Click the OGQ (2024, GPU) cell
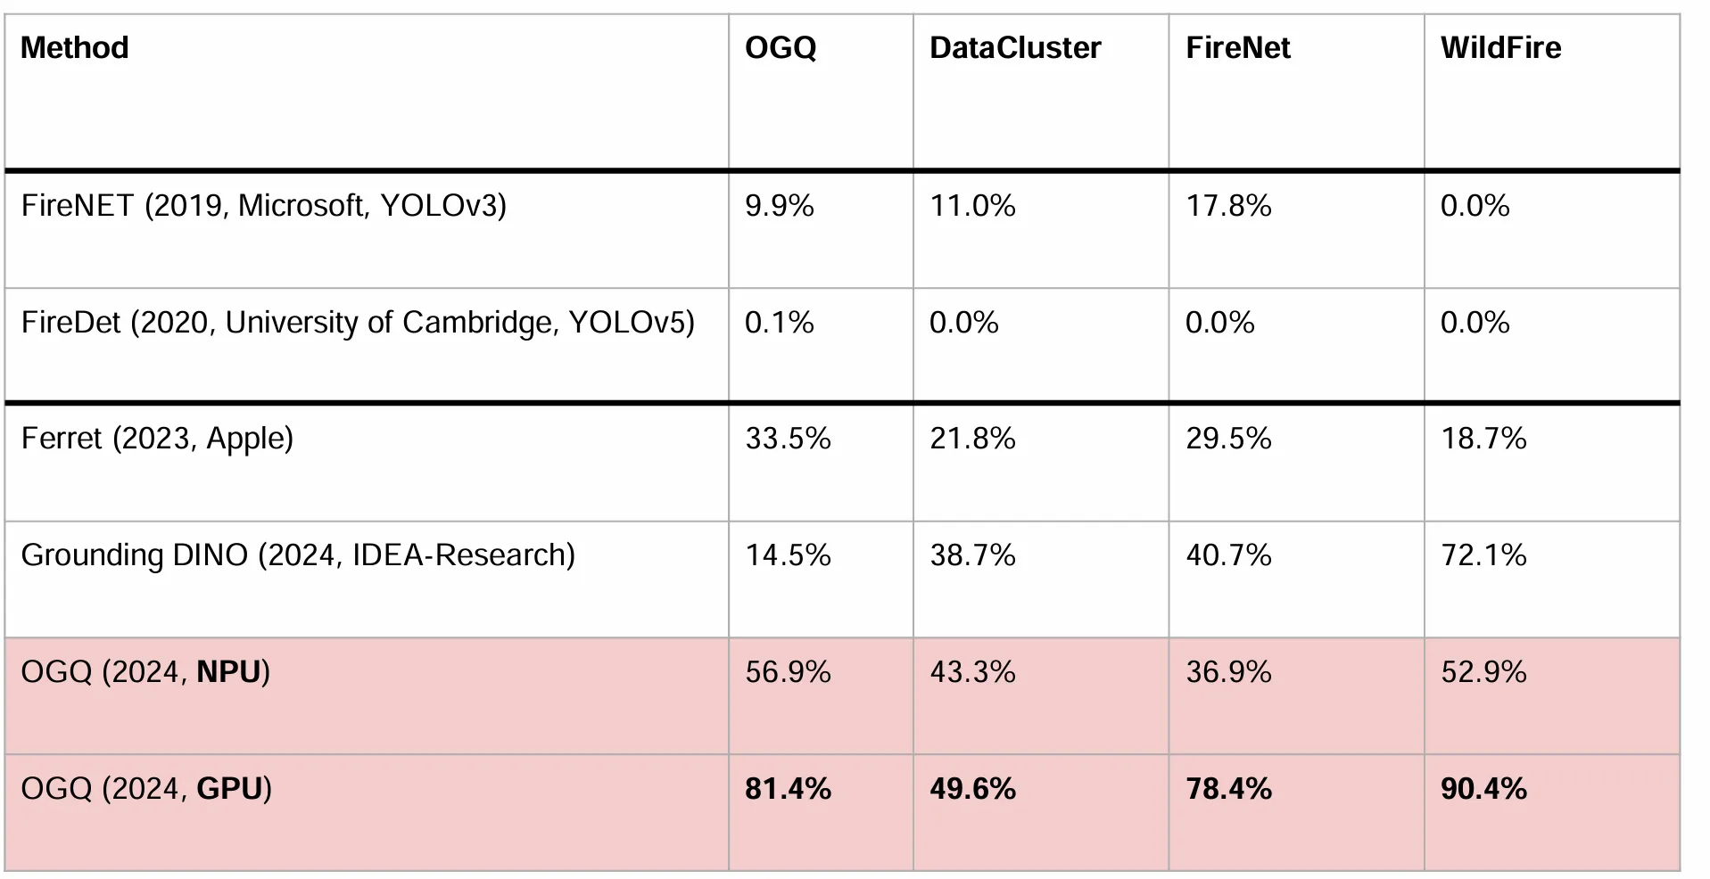This screenshot has width=1710, height=879. pos(367,813)
